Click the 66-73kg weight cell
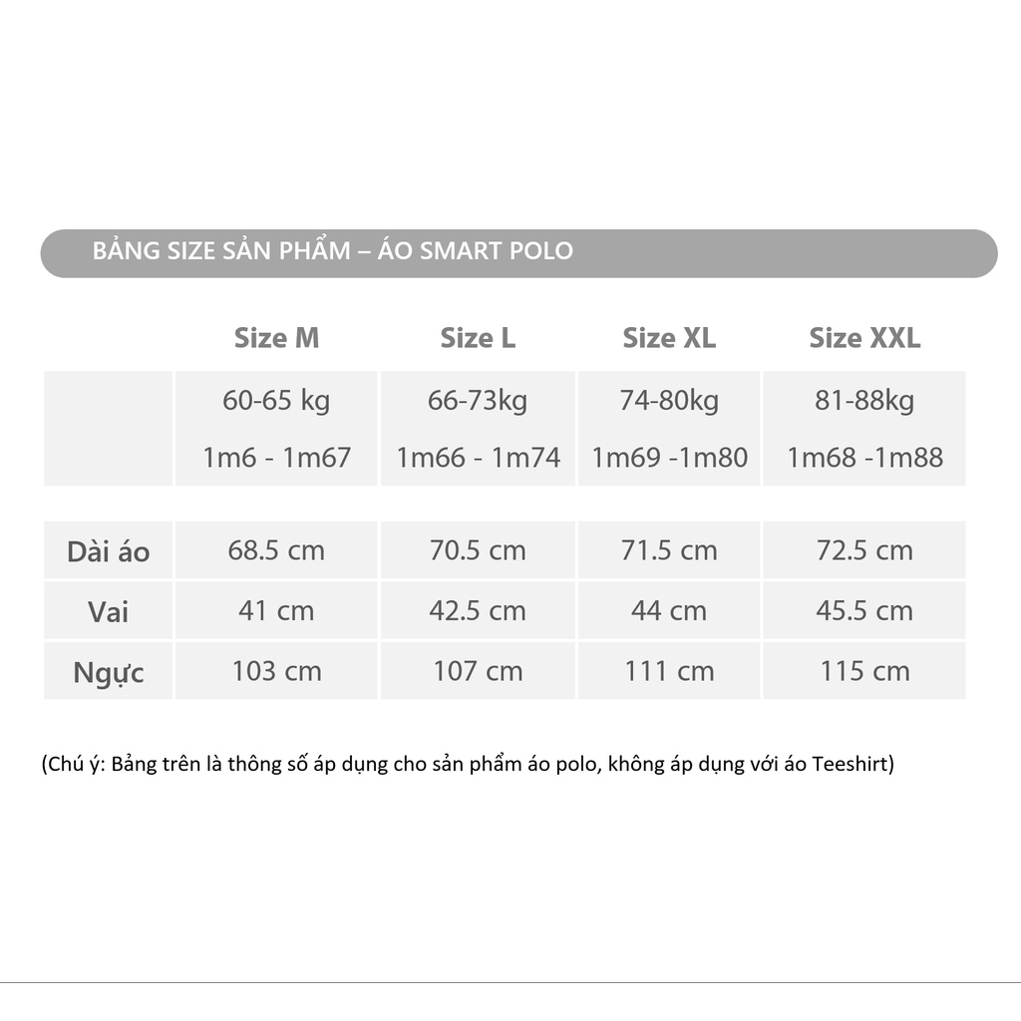 tap(478, 400)
